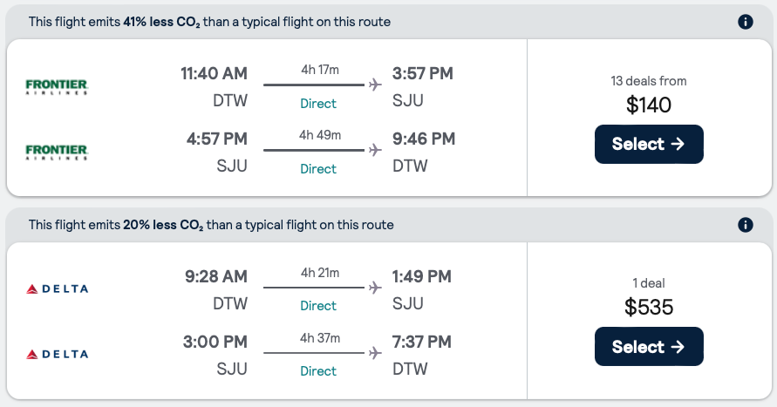Click the 11:40 AM Frontier departure time
The image size is (777, 407).
coord(214,73)
